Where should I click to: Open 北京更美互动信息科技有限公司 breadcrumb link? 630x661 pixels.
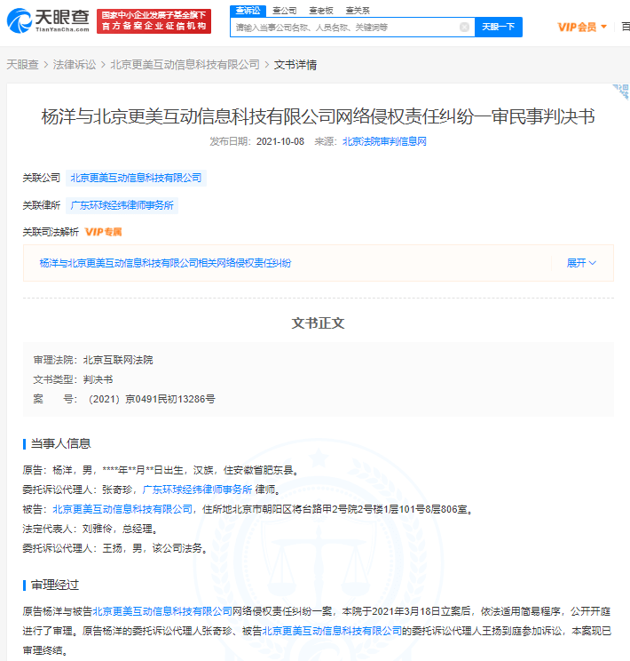pos(185,65)
